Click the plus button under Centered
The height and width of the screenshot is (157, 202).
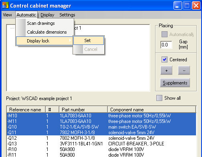[x=166, y=70]
